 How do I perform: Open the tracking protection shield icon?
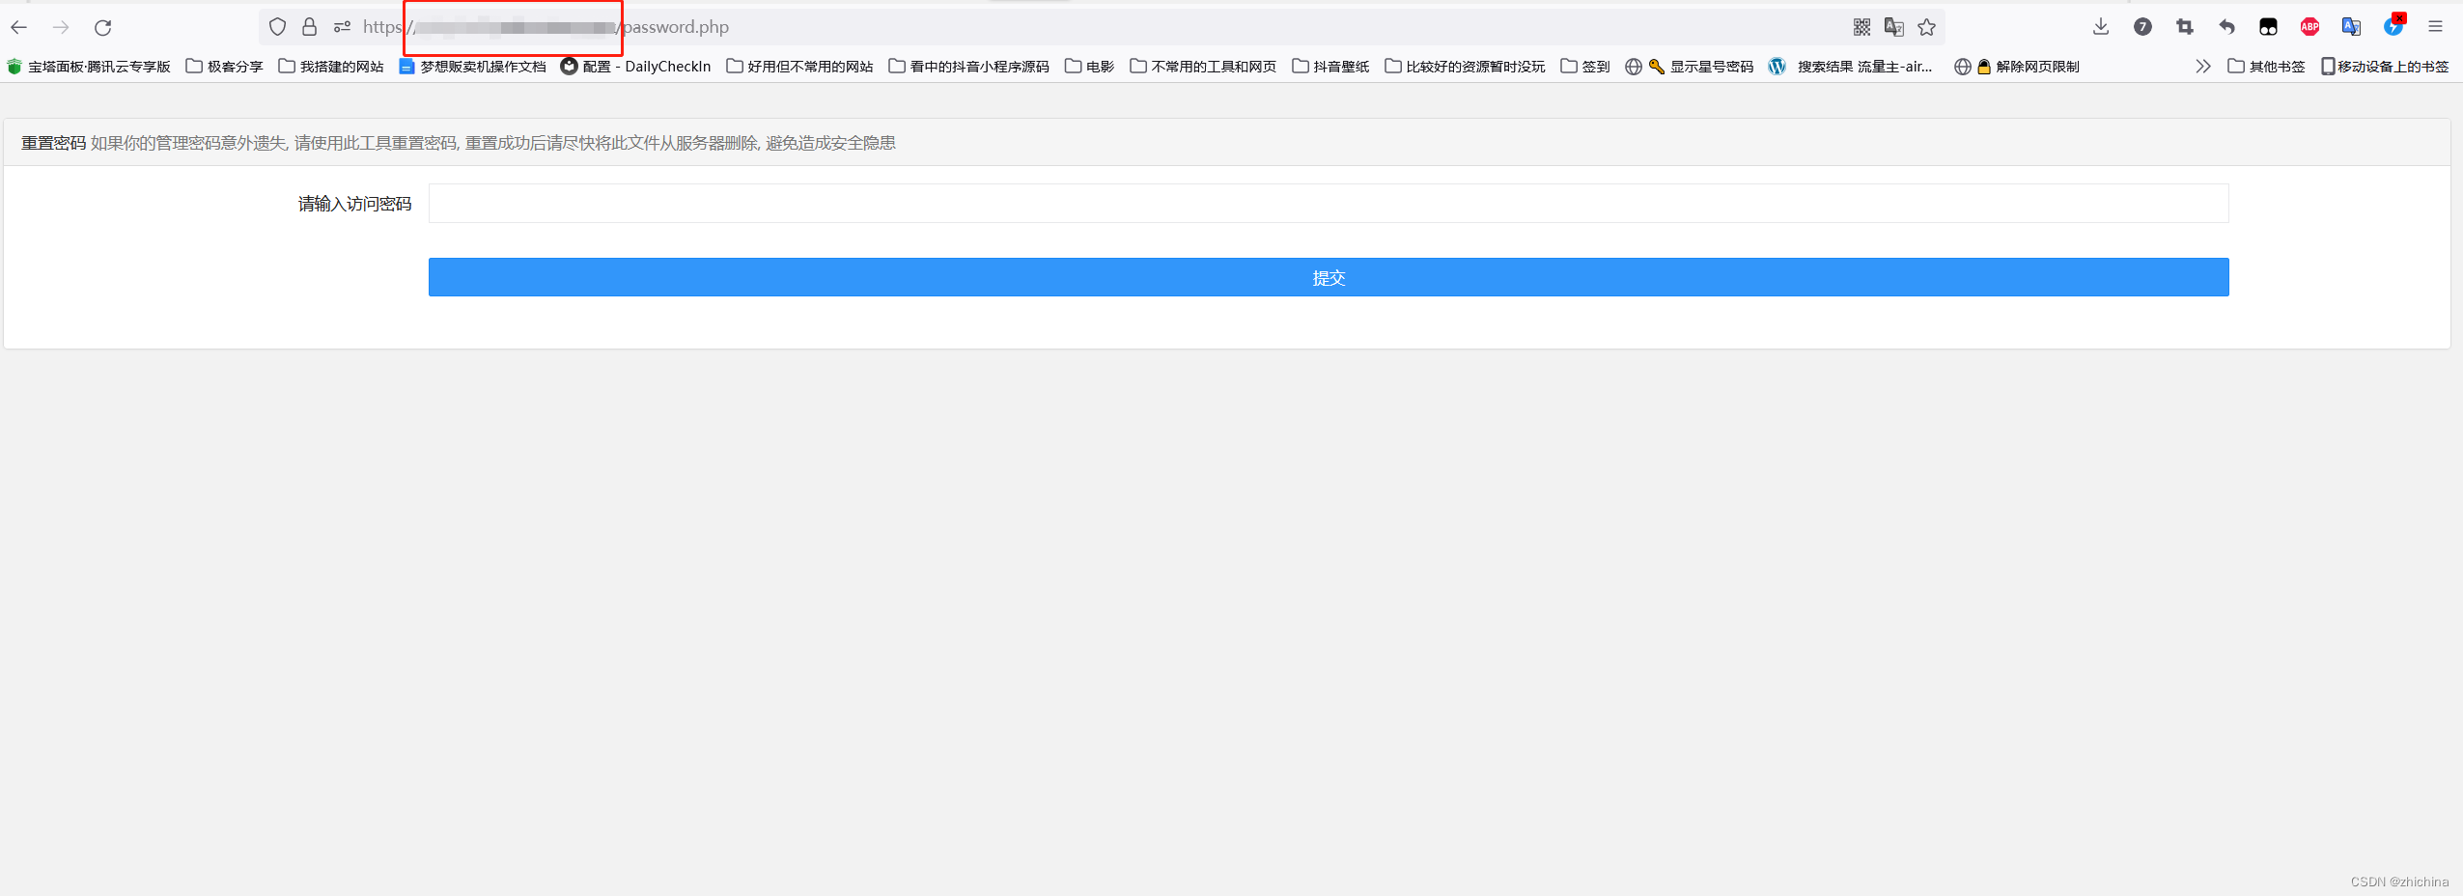coord(277,27)
